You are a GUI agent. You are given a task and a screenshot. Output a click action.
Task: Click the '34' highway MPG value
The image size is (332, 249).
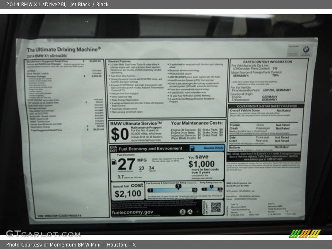pos(151,168)
